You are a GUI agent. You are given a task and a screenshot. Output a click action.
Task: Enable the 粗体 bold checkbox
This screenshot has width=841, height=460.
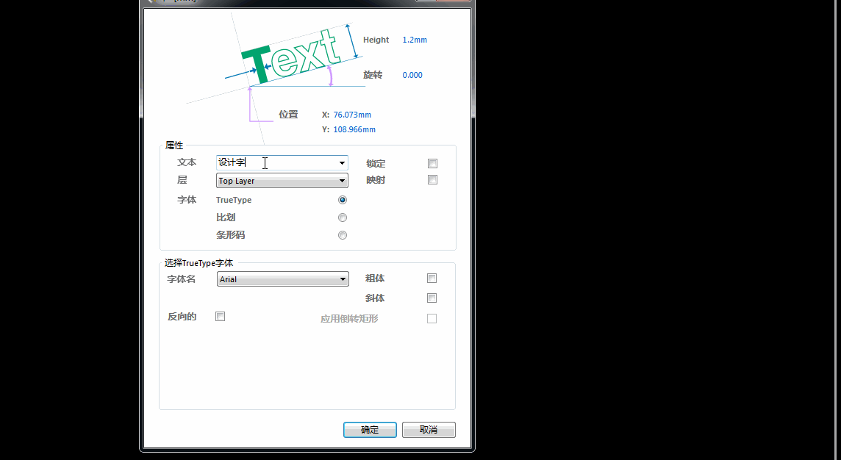pyautogui.click(x=432, y=278)
